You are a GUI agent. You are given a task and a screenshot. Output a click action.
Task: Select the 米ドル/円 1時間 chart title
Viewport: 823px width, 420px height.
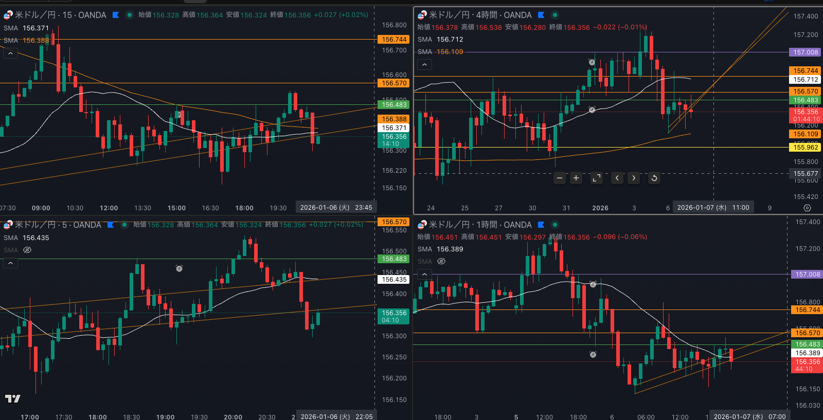480,225
